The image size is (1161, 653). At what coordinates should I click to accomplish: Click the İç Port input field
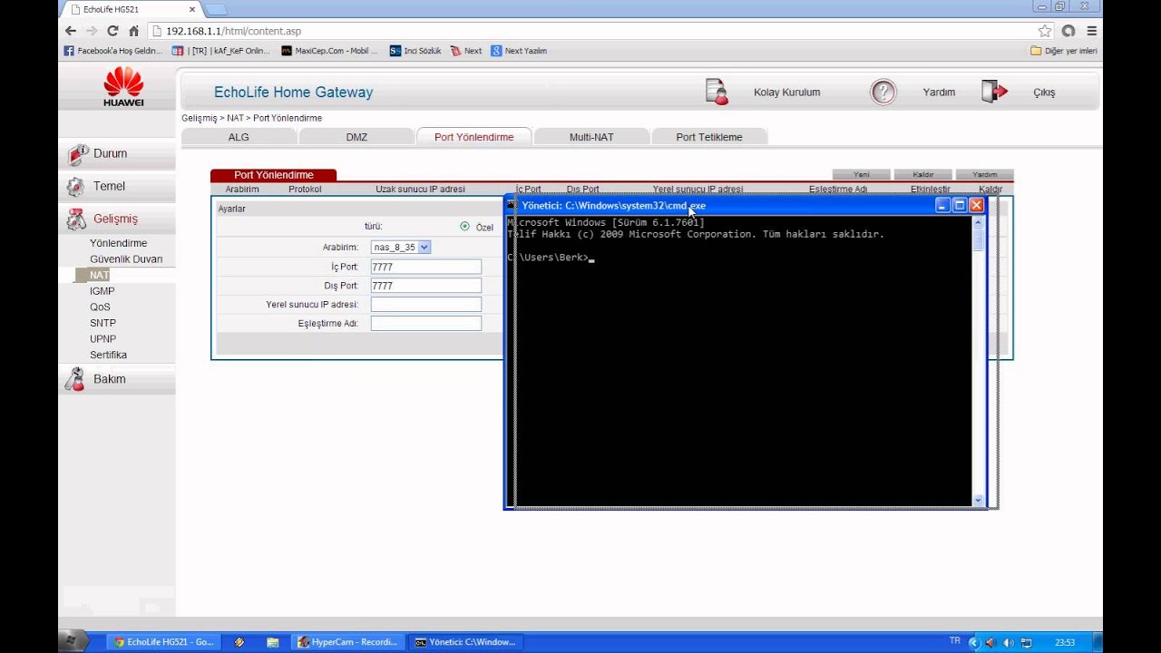click(425, 267)
